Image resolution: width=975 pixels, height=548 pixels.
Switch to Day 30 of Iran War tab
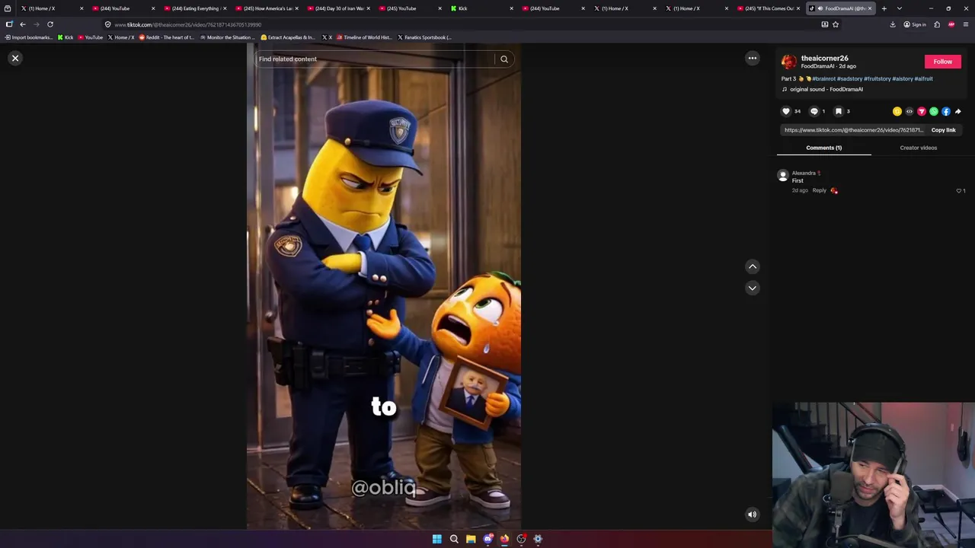tap(338, 8)
